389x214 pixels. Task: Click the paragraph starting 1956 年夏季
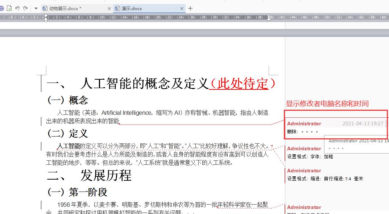(x=157, y=209)
